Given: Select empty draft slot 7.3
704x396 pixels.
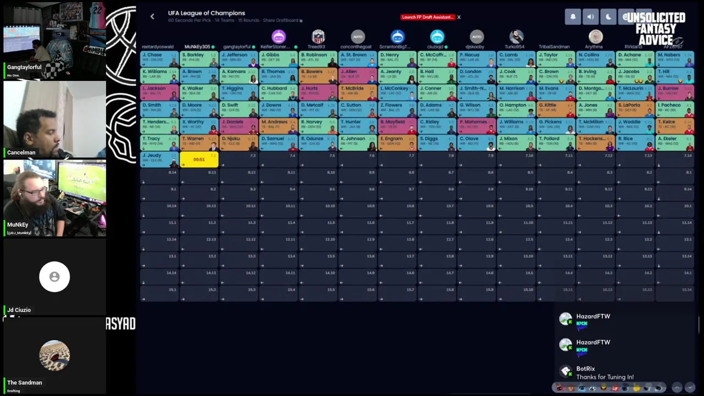Looking at the screenshot, I should [x=239, y=159].
